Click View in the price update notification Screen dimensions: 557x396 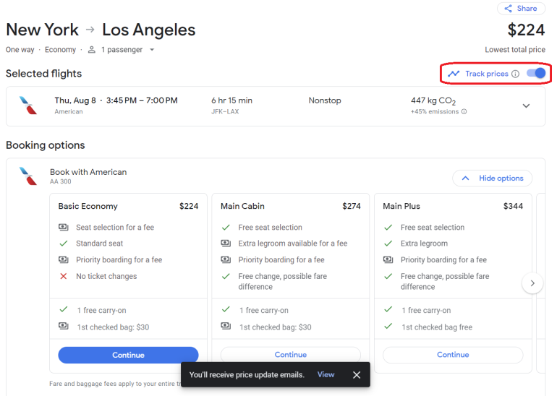coord(326,374)
